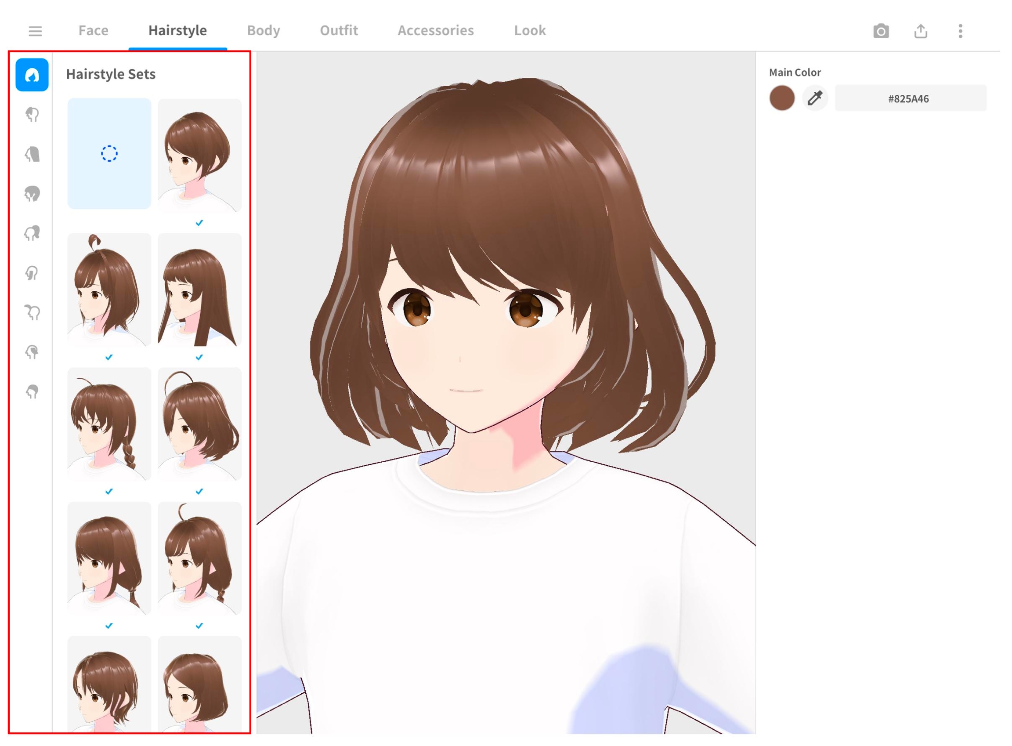
Task: Select the side hair category icon
Action: pyautogui.click(x=32, y=273)
